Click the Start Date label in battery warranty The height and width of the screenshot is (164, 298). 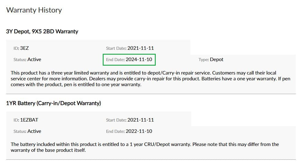[116, 120]
